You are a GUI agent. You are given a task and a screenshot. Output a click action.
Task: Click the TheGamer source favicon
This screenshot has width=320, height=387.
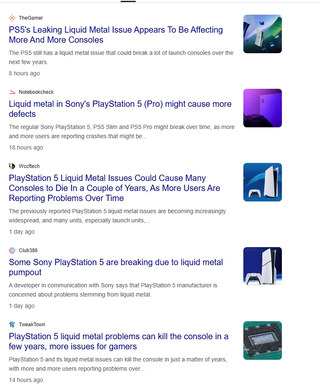point(12,18)
